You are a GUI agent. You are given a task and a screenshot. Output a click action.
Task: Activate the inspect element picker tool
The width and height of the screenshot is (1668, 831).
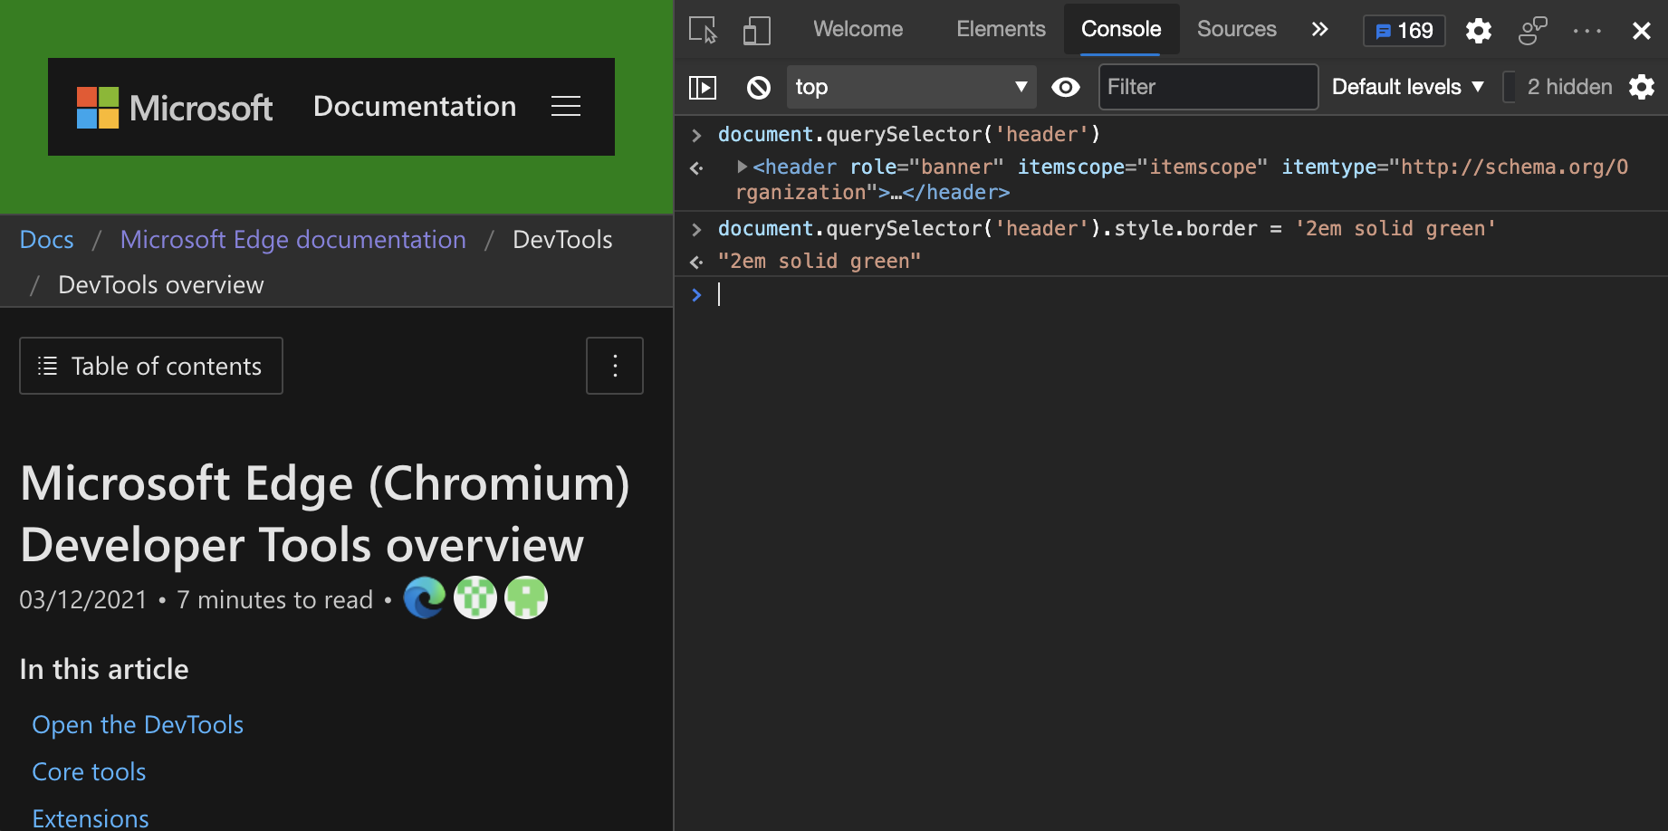703,30
